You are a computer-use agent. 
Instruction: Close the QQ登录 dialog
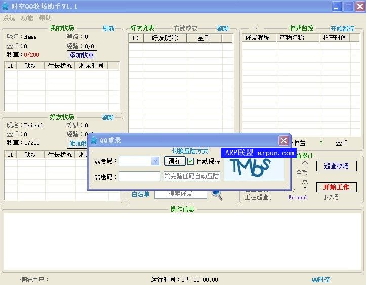283,141
